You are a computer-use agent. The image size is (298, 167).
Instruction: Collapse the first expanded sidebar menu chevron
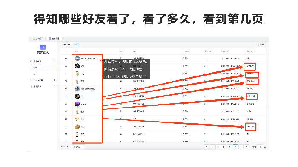(x=54, y=61)
